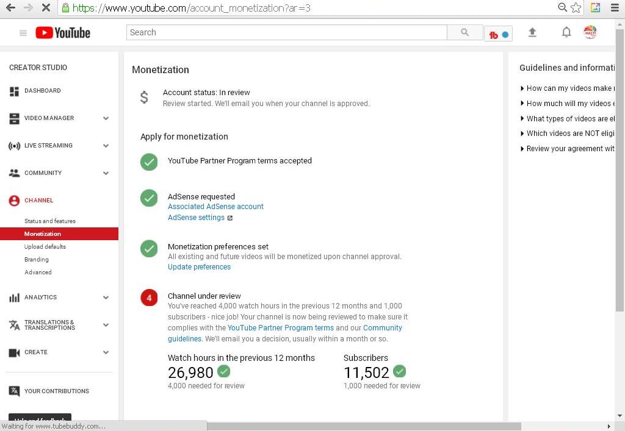Open Advanced channel settings
625x431 pixels.
[38, 272]
